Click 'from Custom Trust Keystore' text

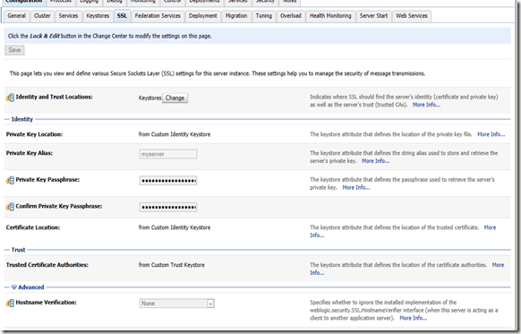click(x=172, y=265)
